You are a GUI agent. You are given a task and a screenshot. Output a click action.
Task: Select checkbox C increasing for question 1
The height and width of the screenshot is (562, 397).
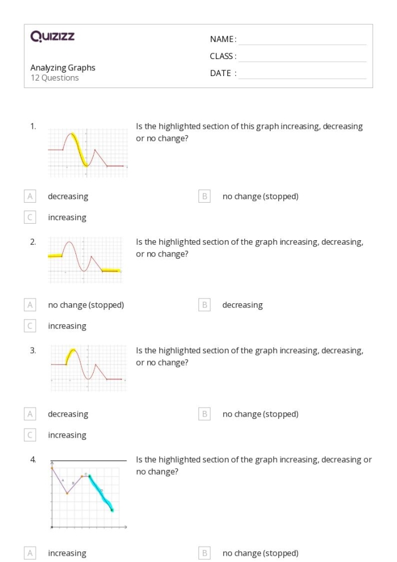30,217
